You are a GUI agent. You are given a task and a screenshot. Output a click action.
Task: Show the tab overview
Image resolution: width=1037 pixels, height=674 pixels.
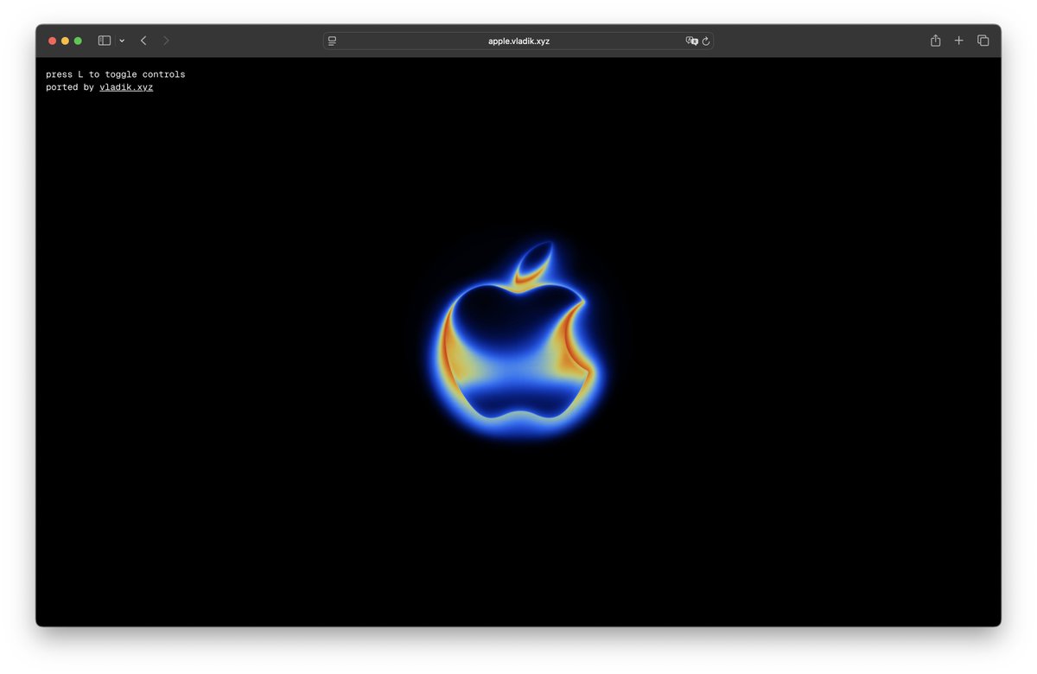pyautogui.click(x=983, y=41)
